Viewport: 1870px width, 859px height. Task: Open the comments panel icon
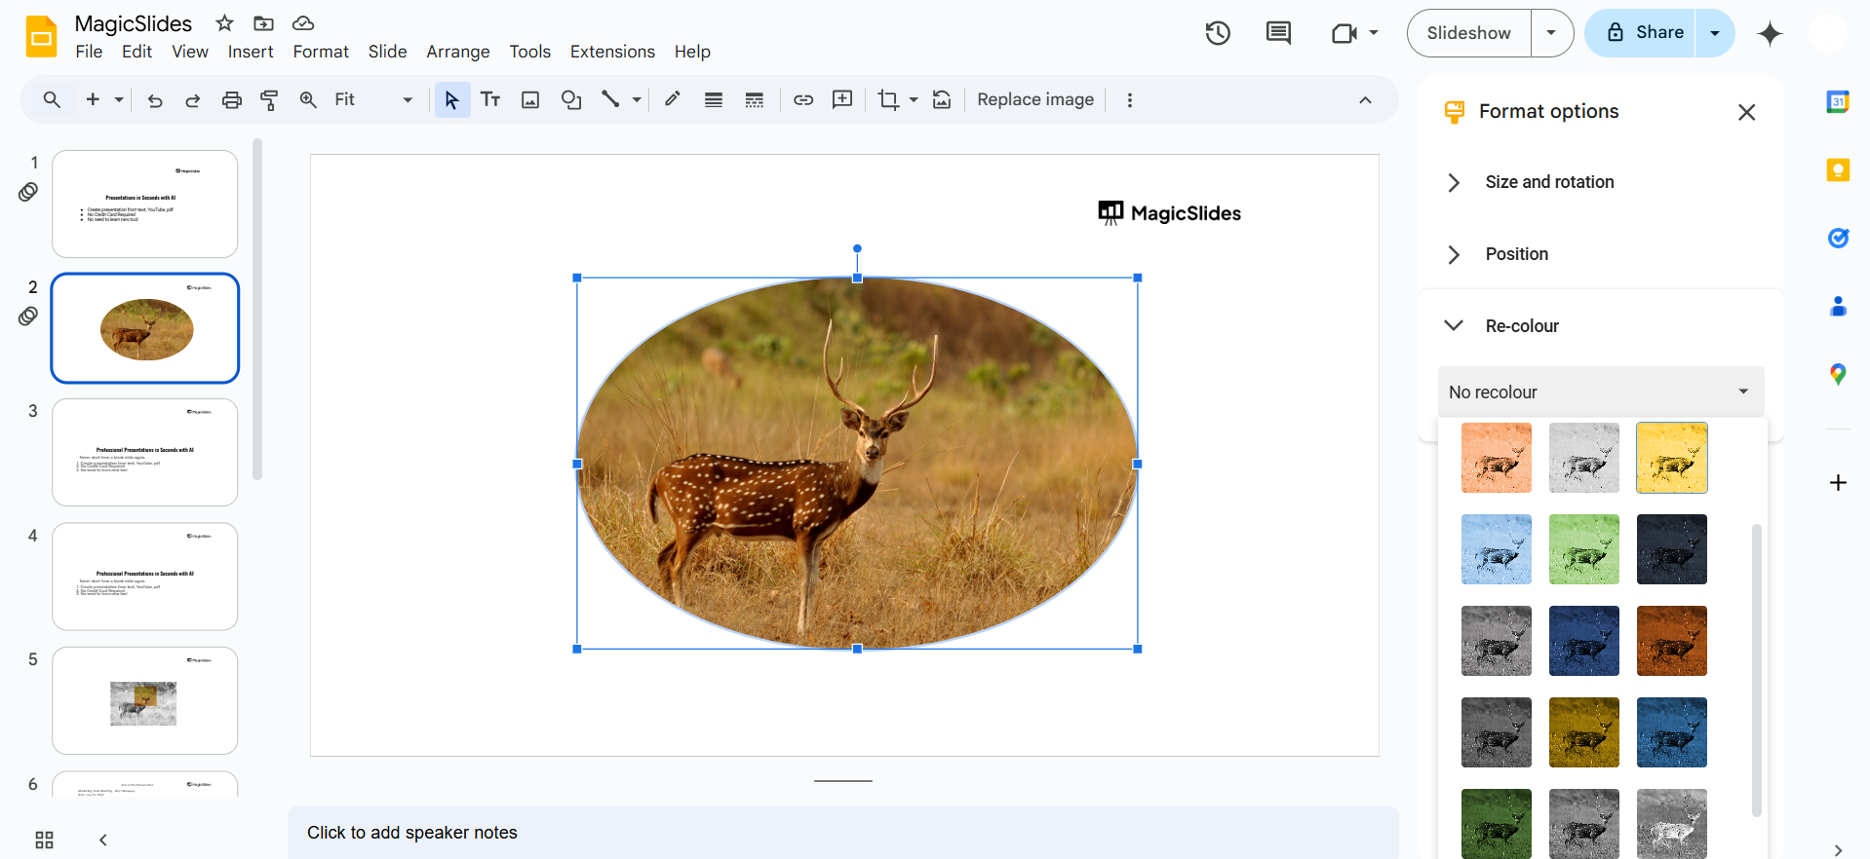click(1278, 33)
